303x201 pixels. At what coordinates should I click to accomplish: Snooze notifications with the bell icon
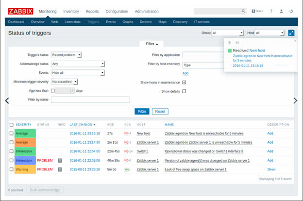[x=230, y=43]
